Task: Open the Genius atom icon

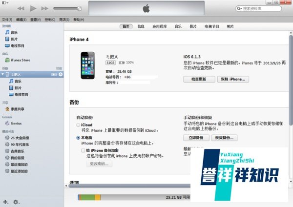Action: coord(7,123)
